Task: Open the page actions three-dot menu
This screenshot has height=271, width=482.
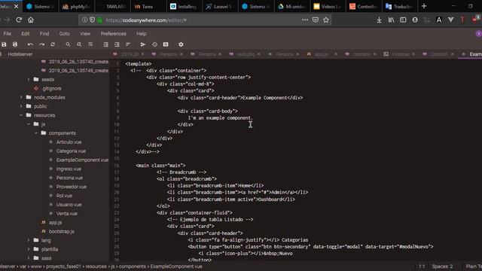Action: 305,20
